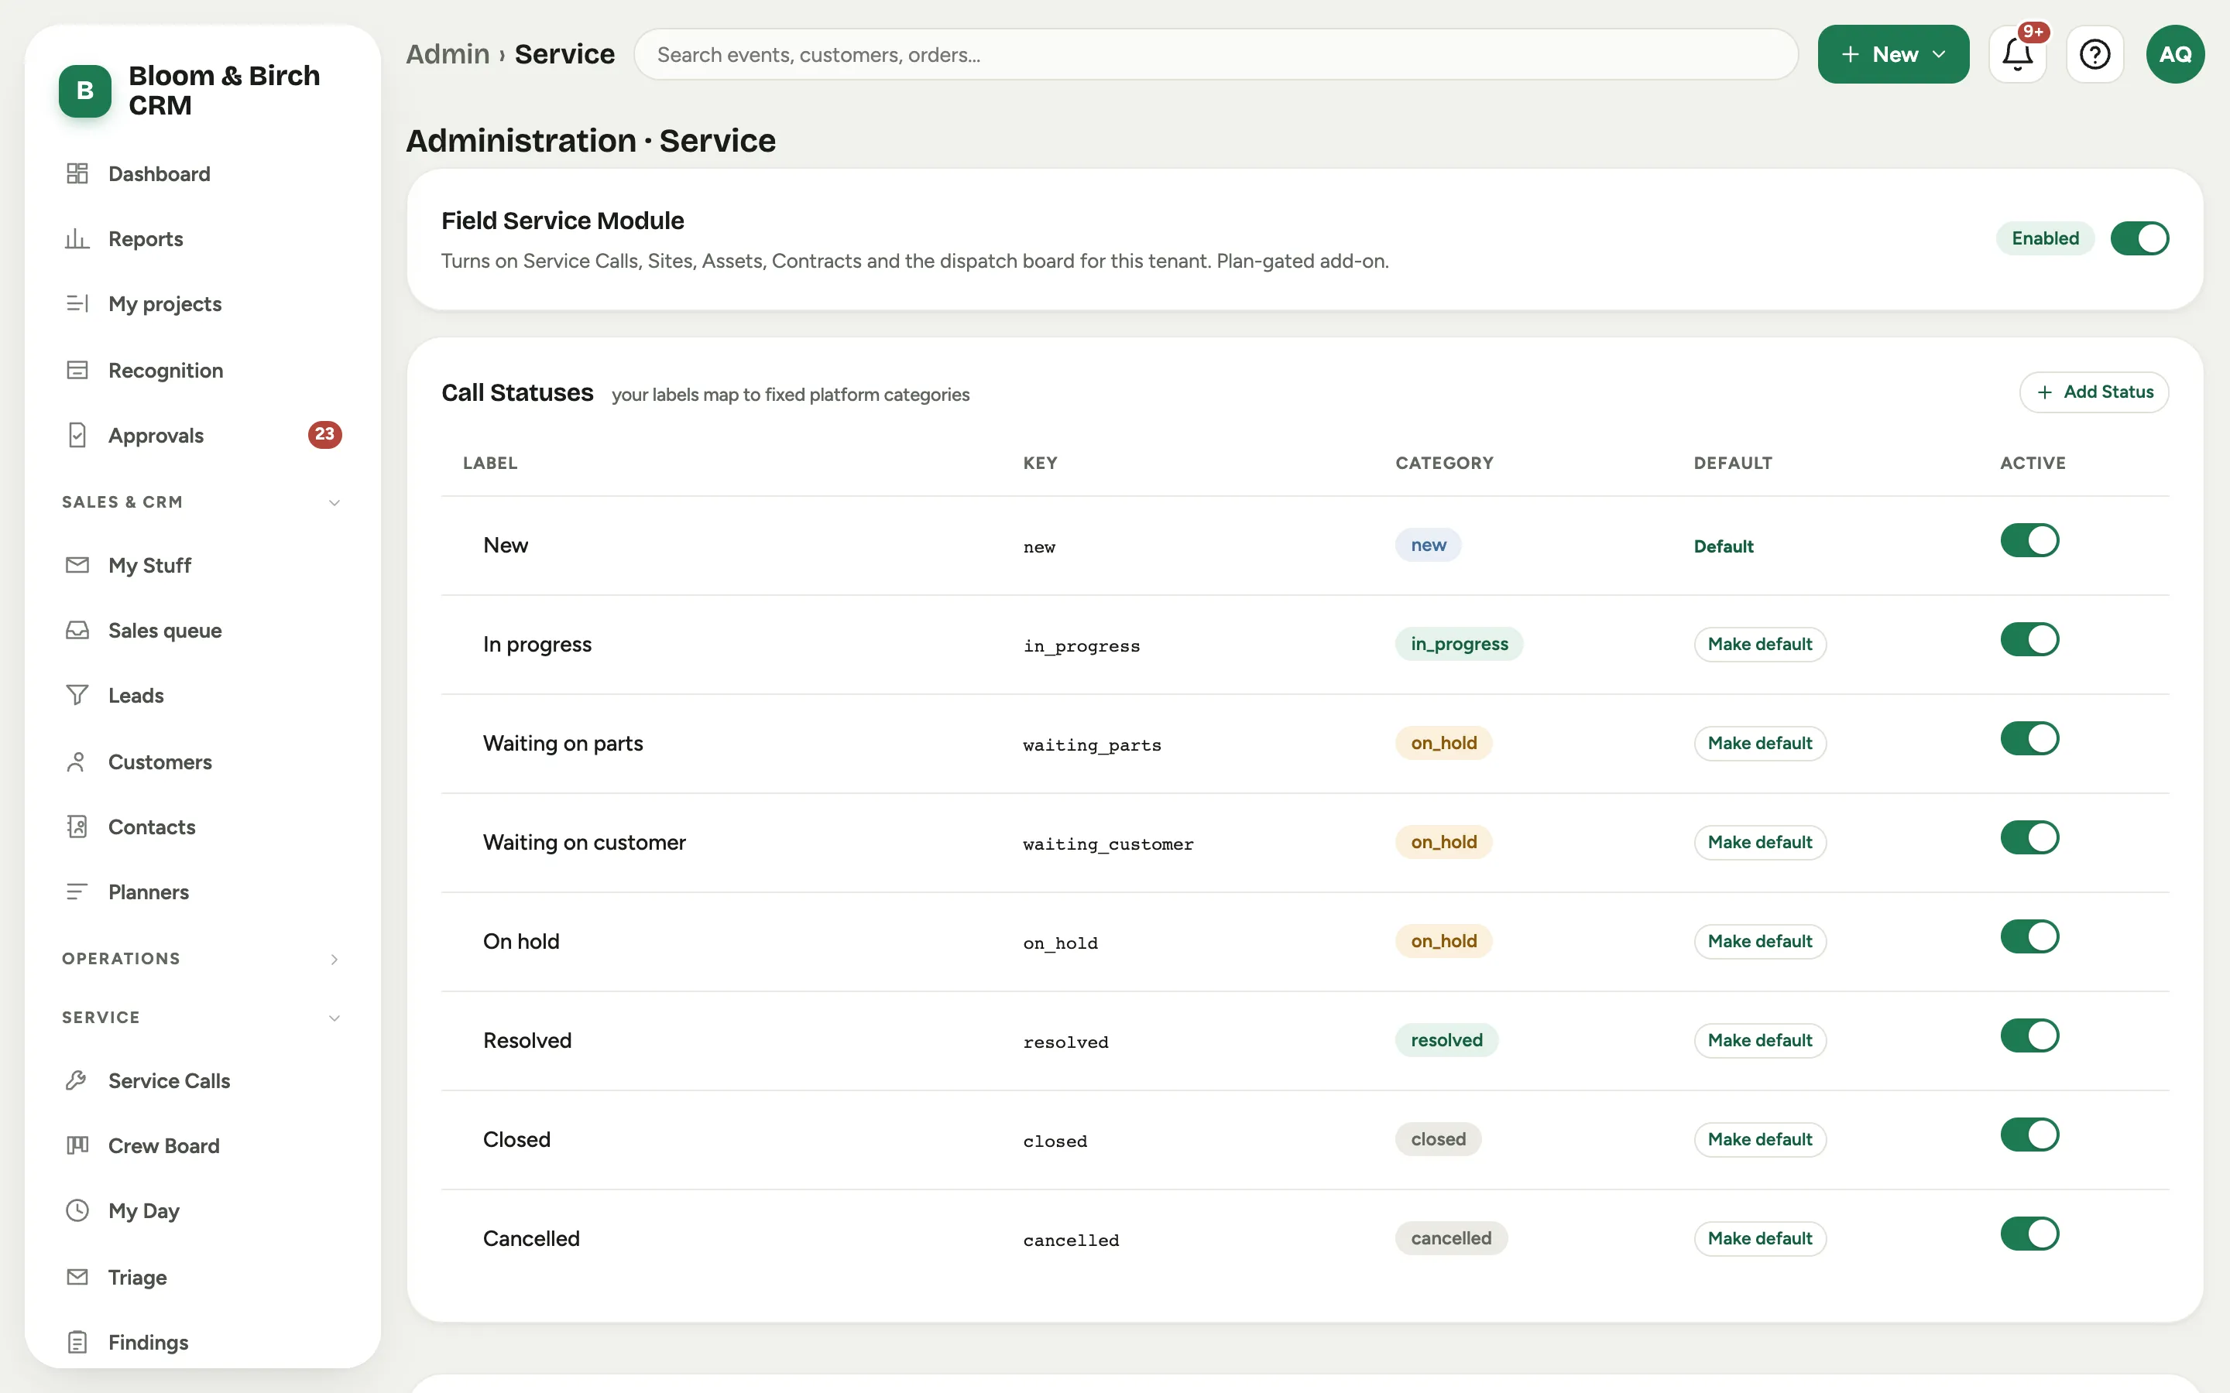2230x1393 pixels.
Task: Click the Contacts address book icon
Action: 77,827
